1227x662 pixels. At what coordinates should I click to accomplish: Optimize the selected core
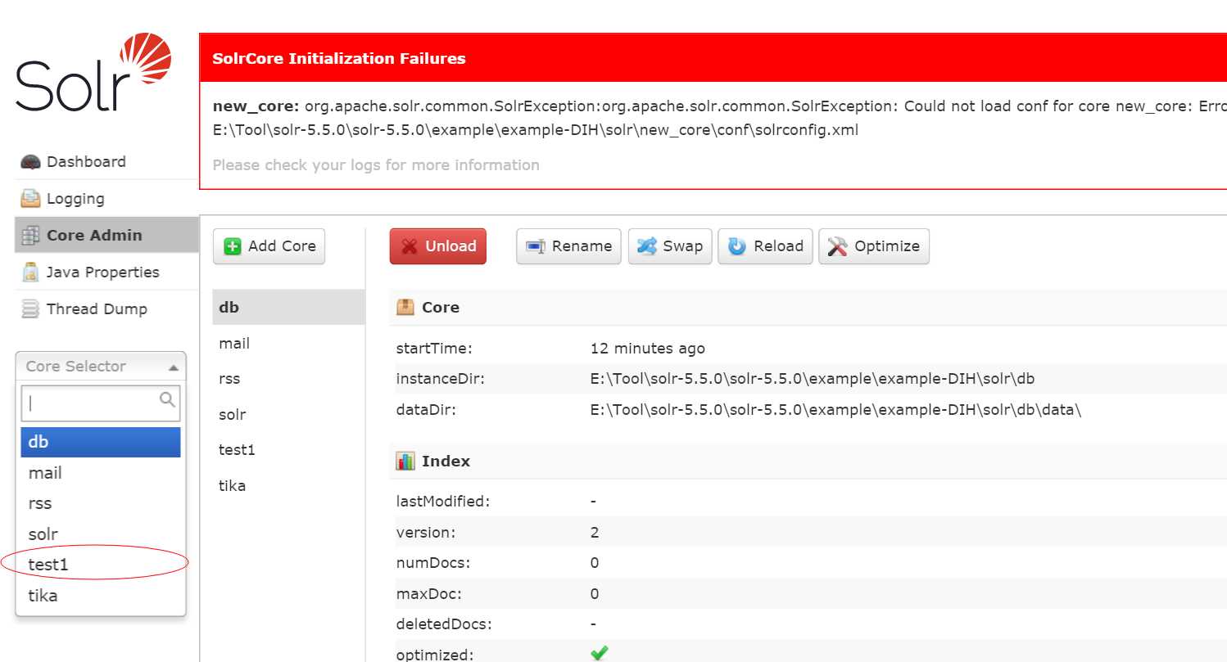[874, 246]
